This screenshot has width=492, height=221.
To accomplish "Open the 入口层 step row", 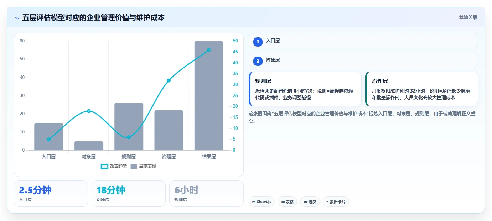I will [363, 41].
